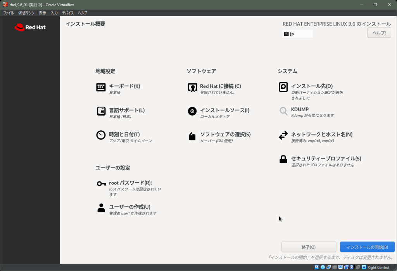
Task: Click the package icon for ソフトウェアの選択
Action: (192, 136)
